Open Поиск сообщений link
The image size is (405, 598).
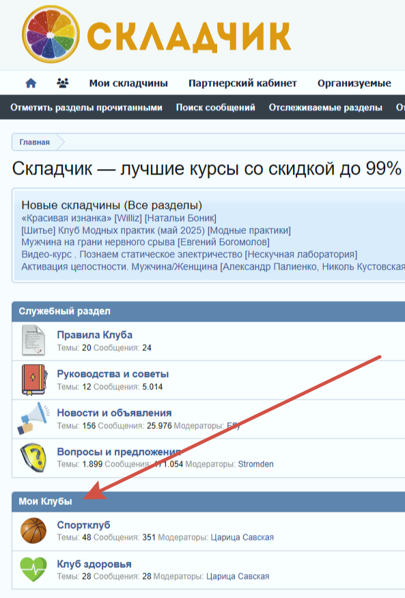(215, 107)
